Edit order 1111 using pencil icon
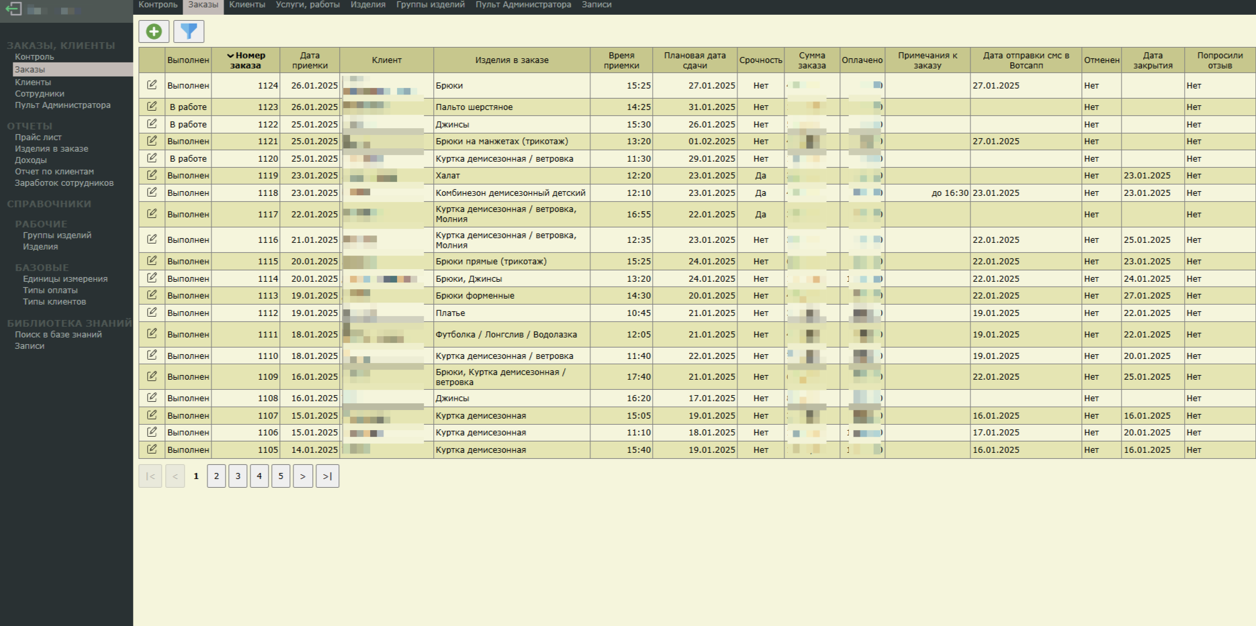This screenshot has height=626, width=1256. [152, 334]
